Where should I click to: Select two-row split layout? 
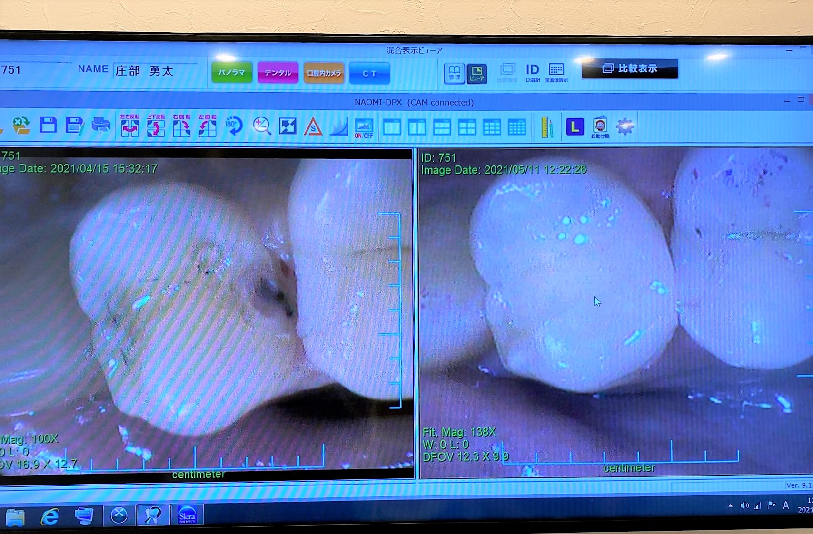[x=442, y=127]
